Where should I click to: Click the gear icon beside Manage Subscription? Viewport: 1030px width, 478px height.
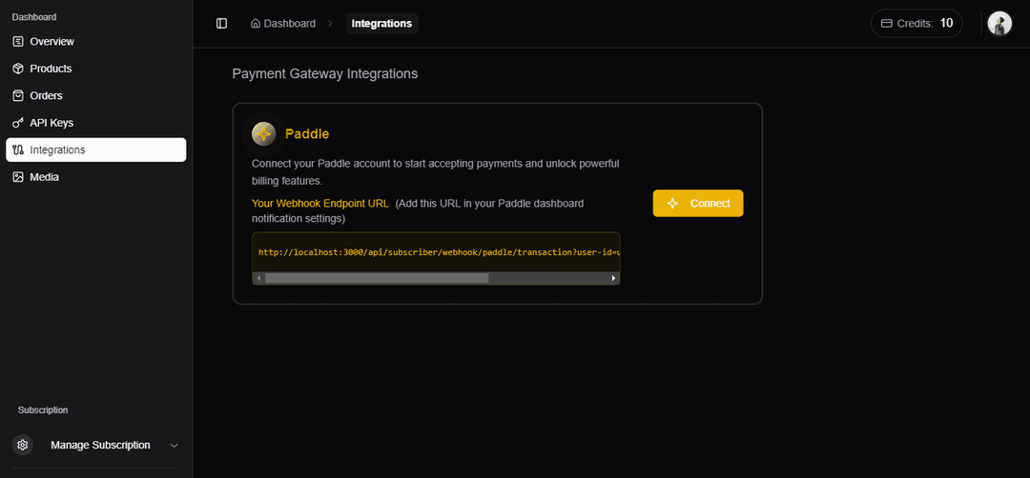point(23,446)
